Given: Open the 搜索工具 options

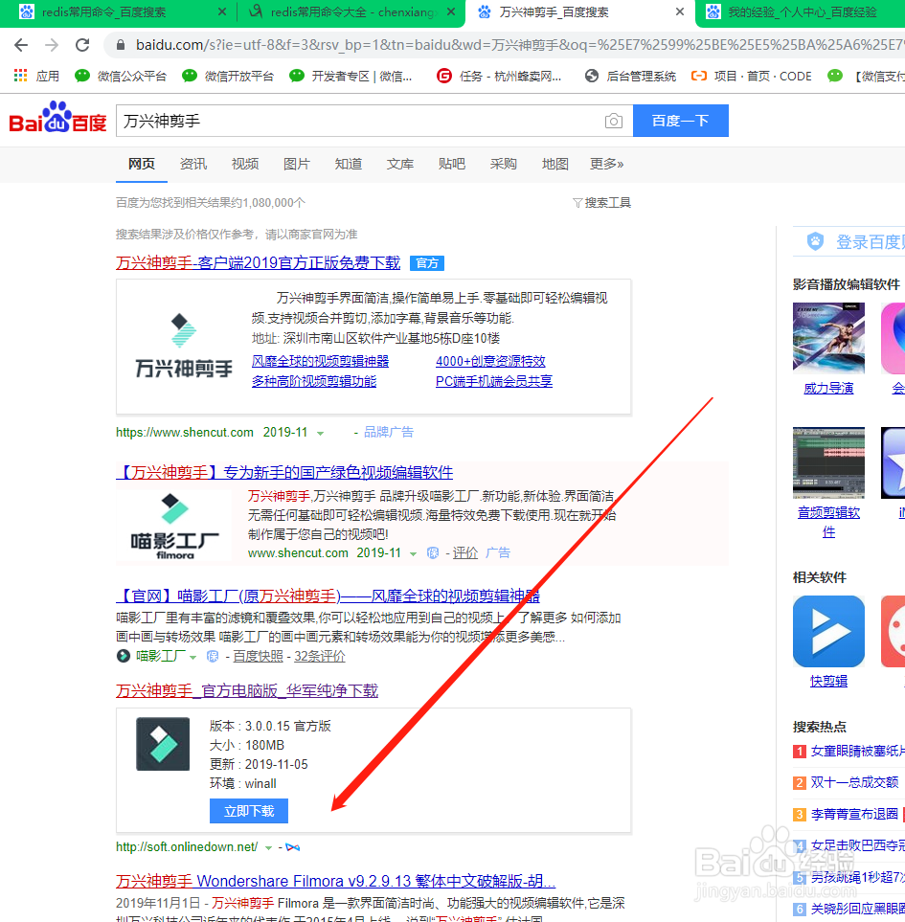Looking at the screenshot, I should tap(601, 202).
